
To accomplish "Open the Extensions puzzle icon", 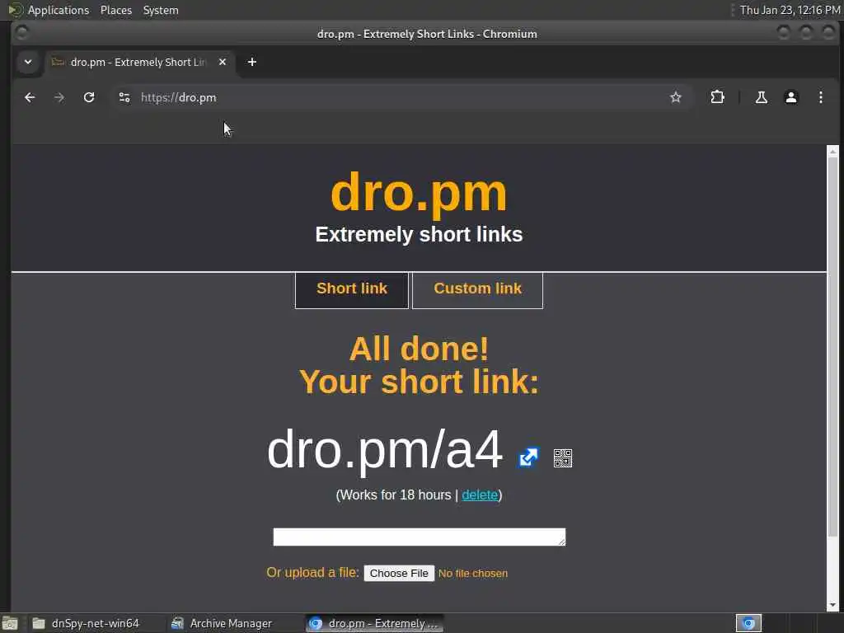I will pos(718,97).
